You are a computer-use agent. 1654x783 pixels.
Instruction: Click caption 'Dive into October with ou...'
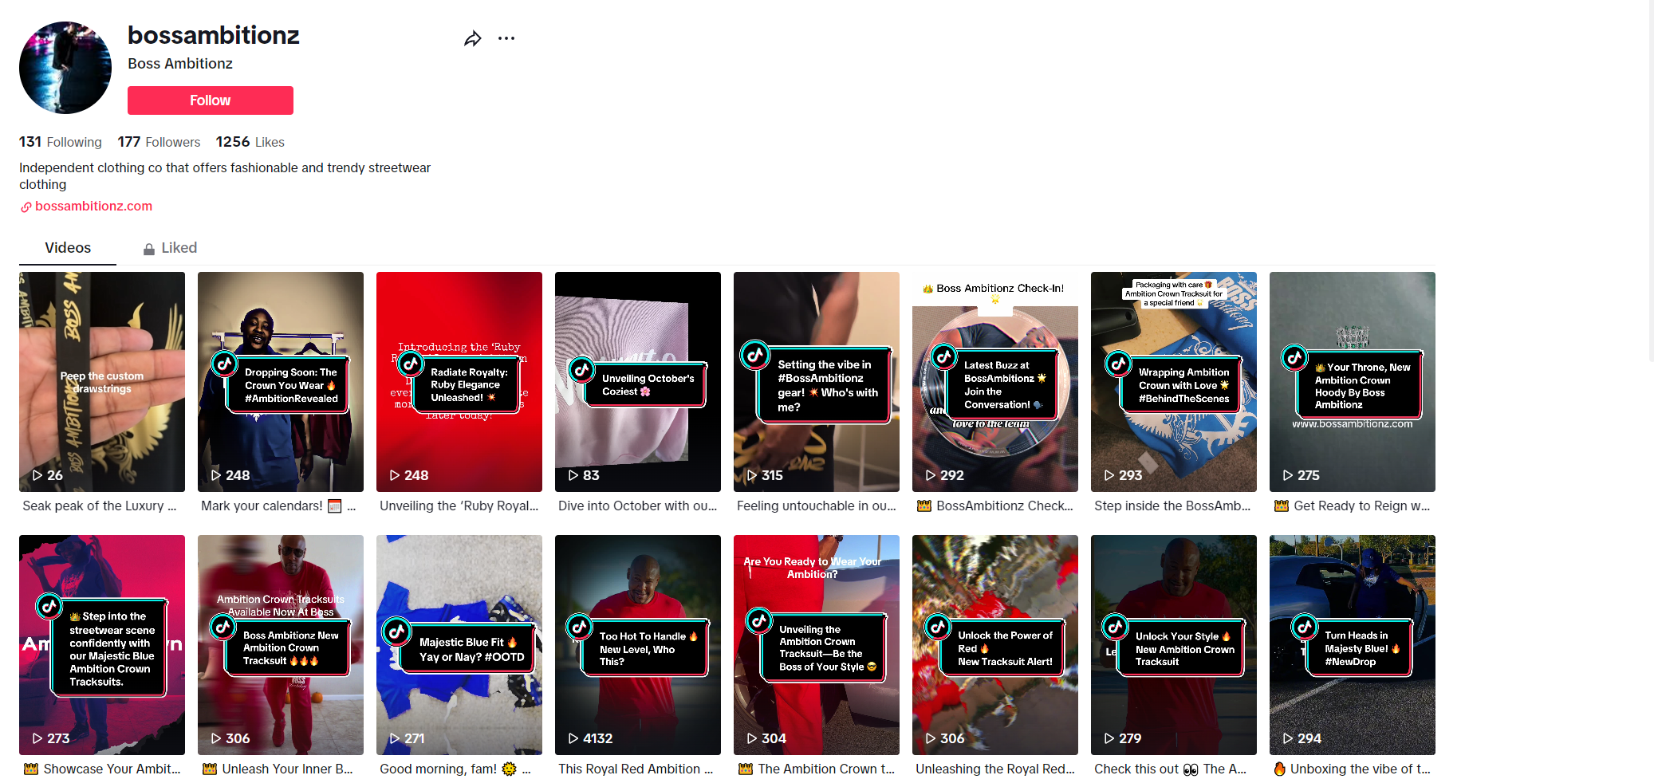[638, 506]
